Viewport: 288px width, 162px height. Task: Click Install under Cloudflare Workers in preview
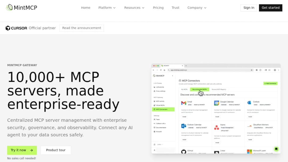(x=250, y=140)
